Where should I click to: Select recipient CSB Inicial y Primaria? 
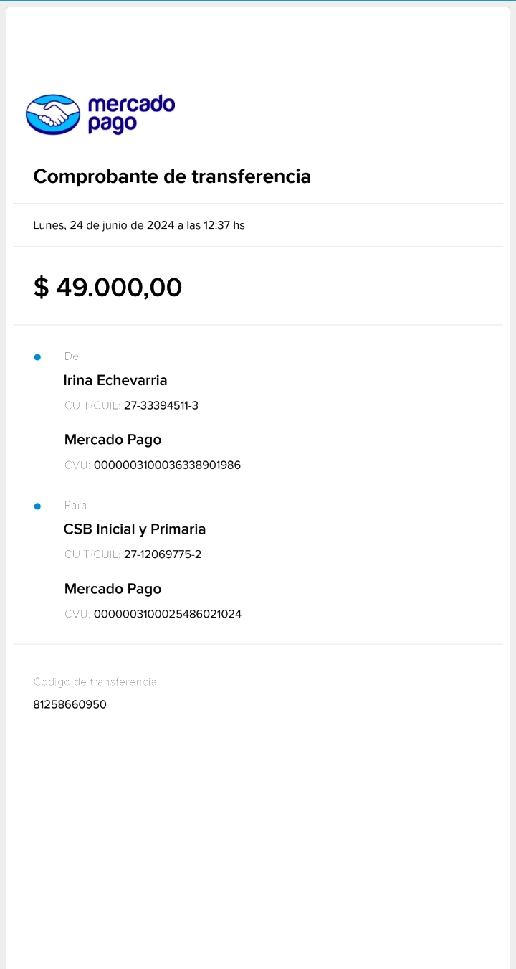pos(135,529)
